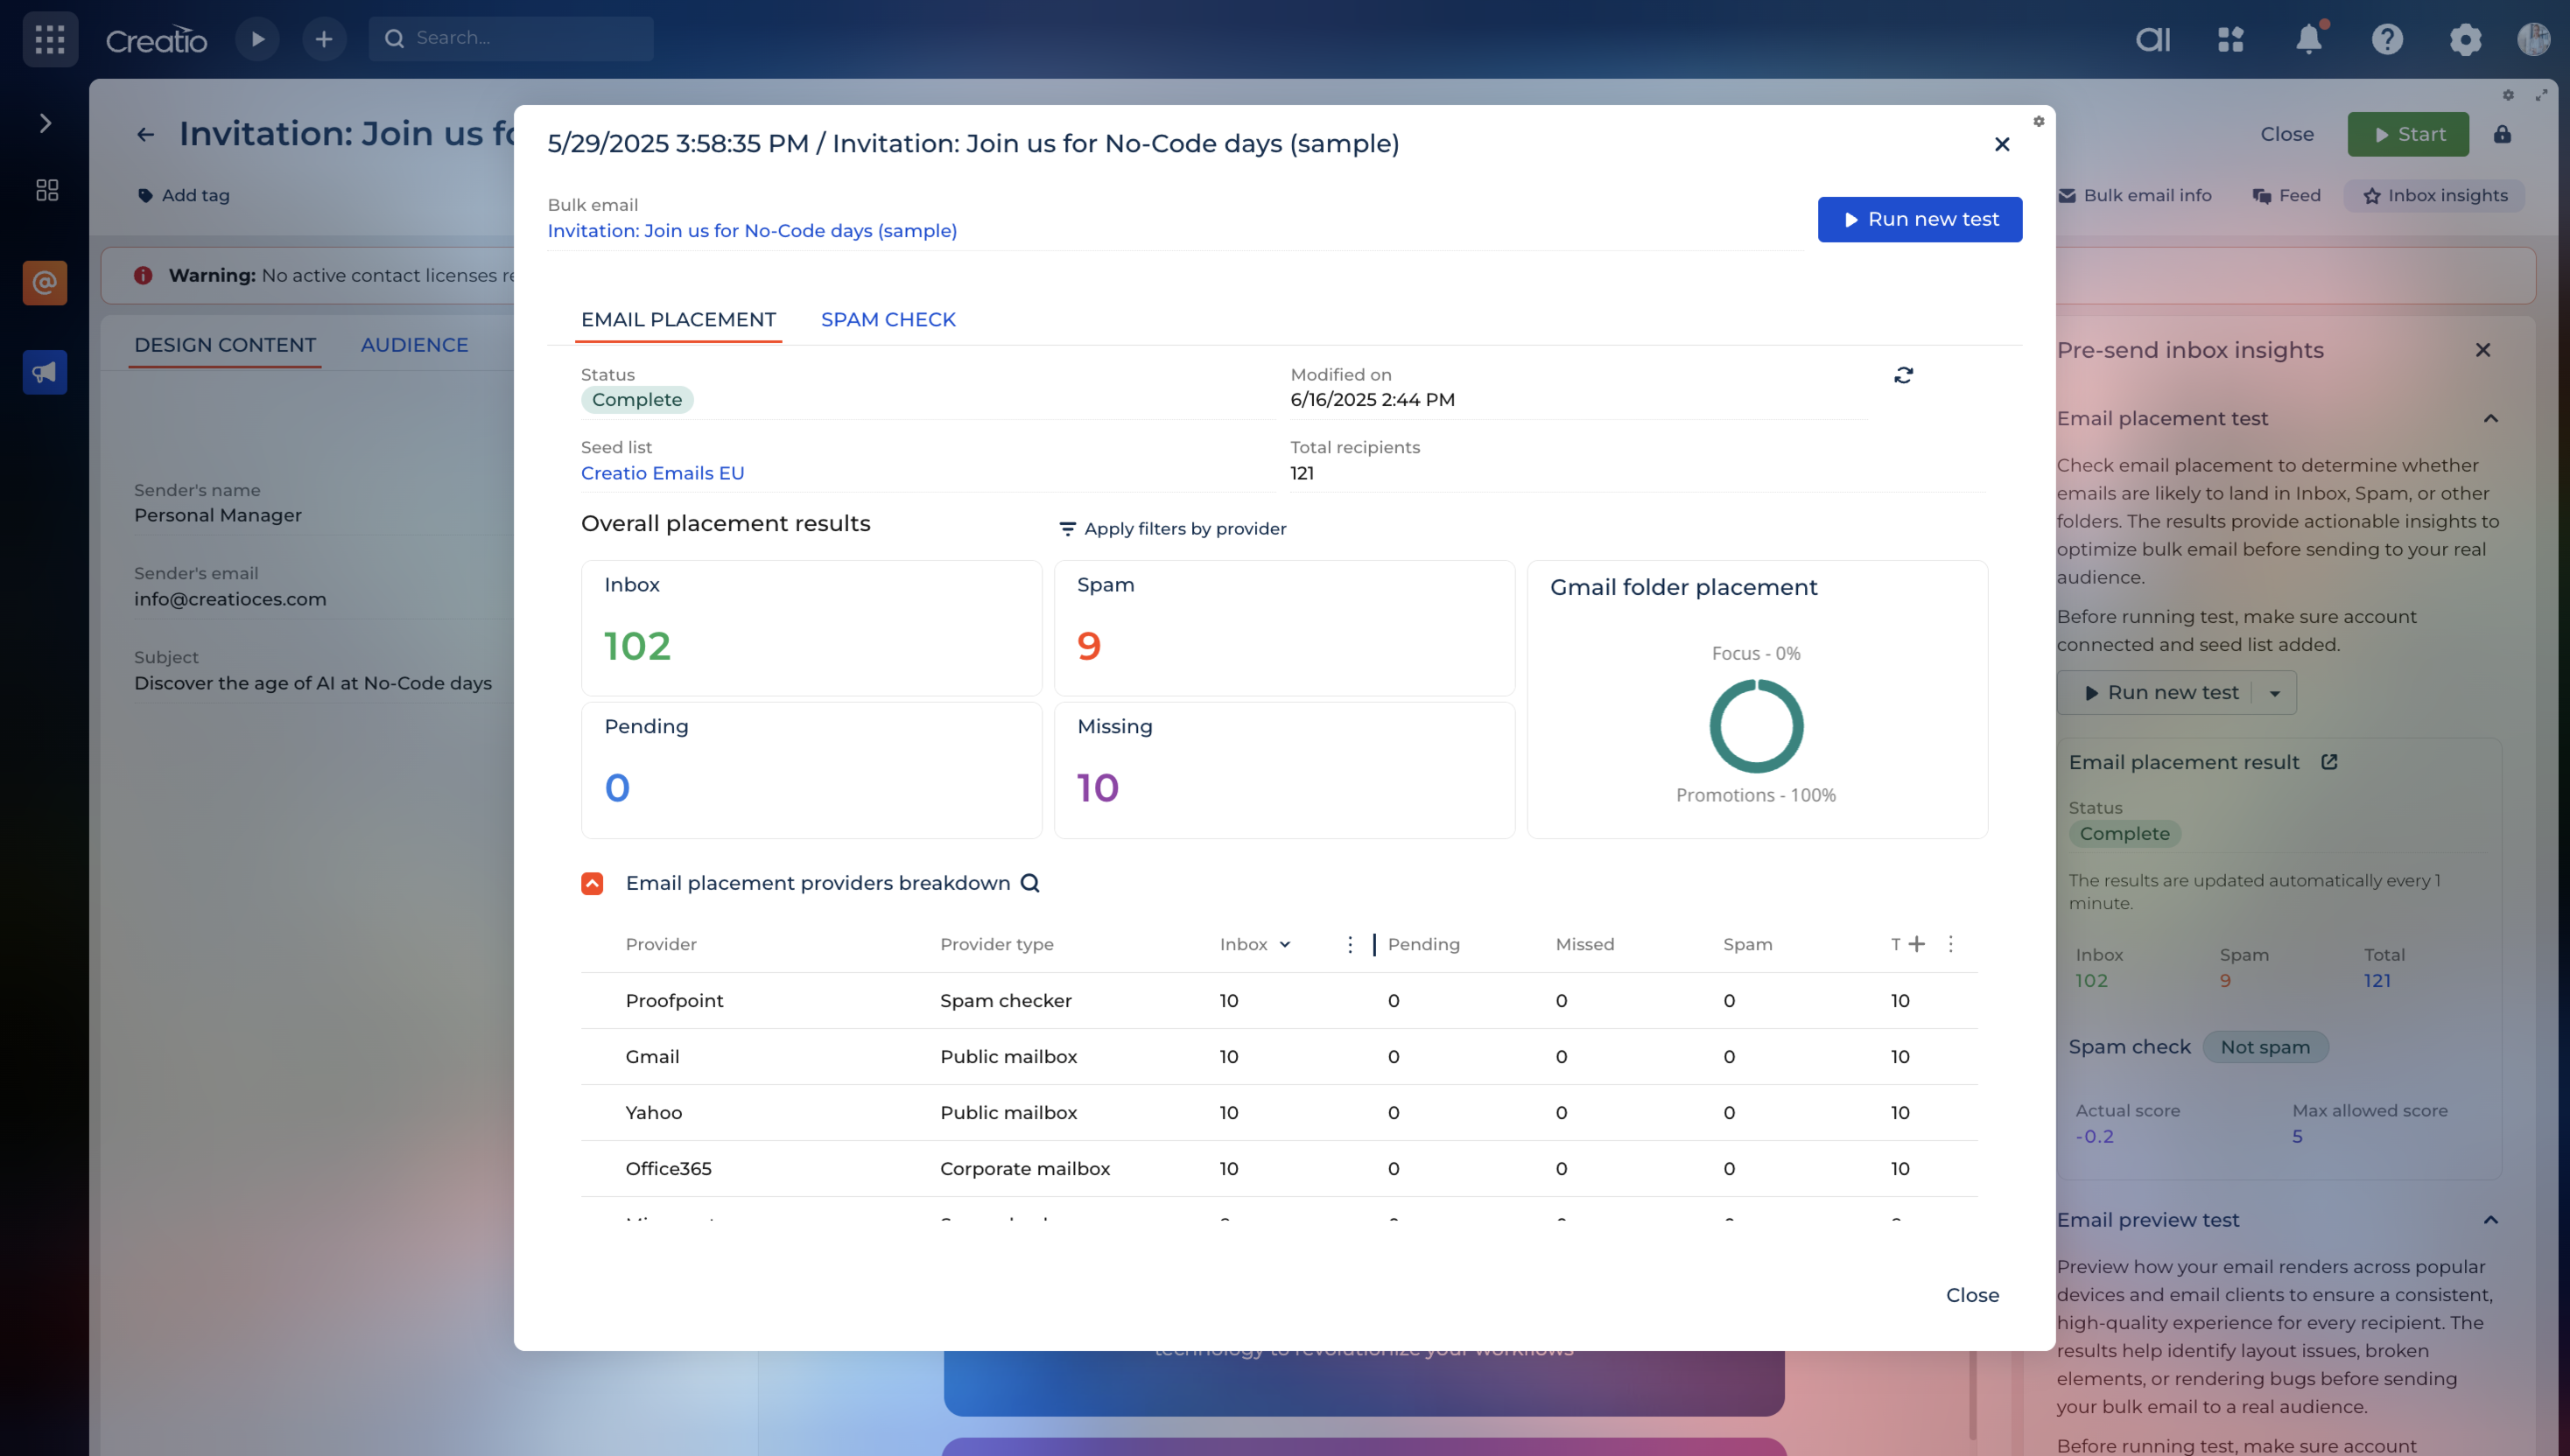2570x1456 pixels.
Task: Click Run new test in side panel
Action: (2159, 693)
